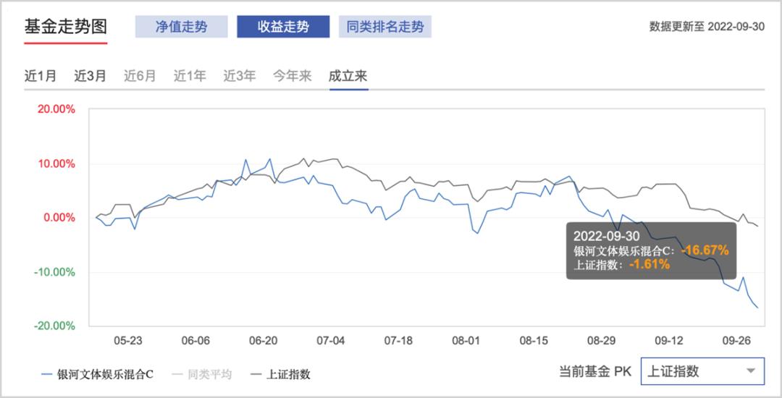Click the 09-26 date marker on axis

[x=738, y=340]
